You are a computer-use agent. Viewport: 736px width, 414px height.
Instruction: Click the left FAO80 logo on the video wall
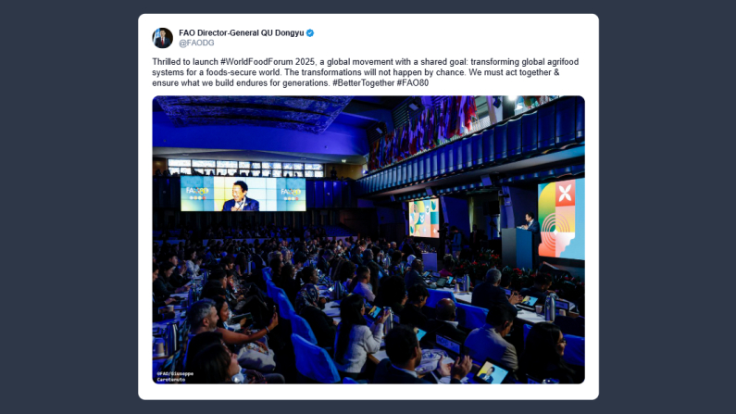(x=198, y=192)
